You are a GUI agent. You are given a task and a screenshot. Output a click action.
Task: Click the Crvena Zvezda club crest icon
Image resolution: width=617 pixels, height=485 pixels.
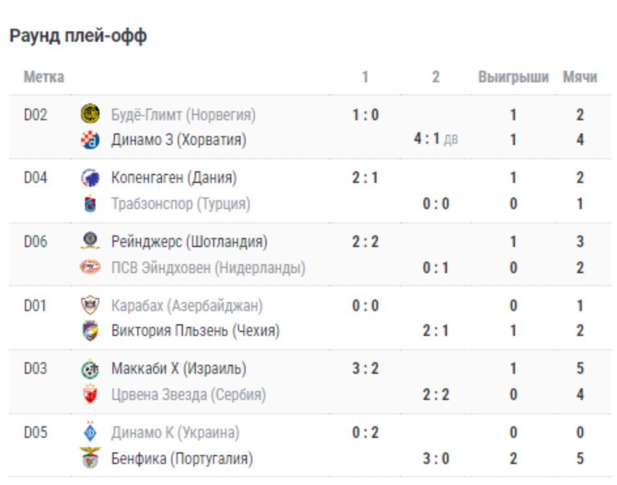coord(90,395)
